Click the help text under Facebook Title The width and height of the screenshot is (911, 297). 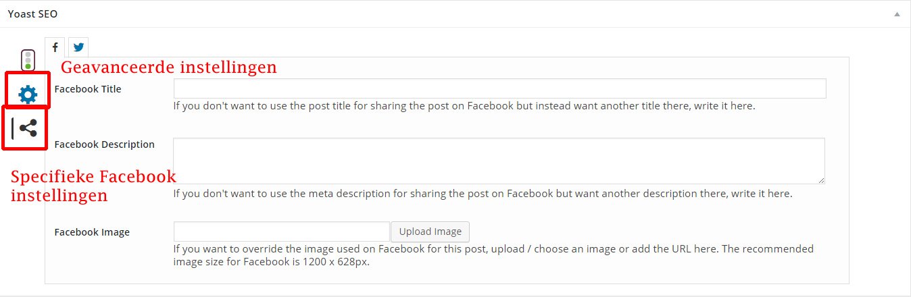464,106
